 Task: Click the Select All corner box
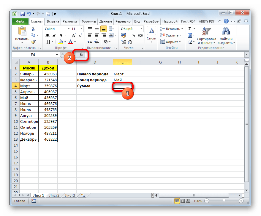16,62
